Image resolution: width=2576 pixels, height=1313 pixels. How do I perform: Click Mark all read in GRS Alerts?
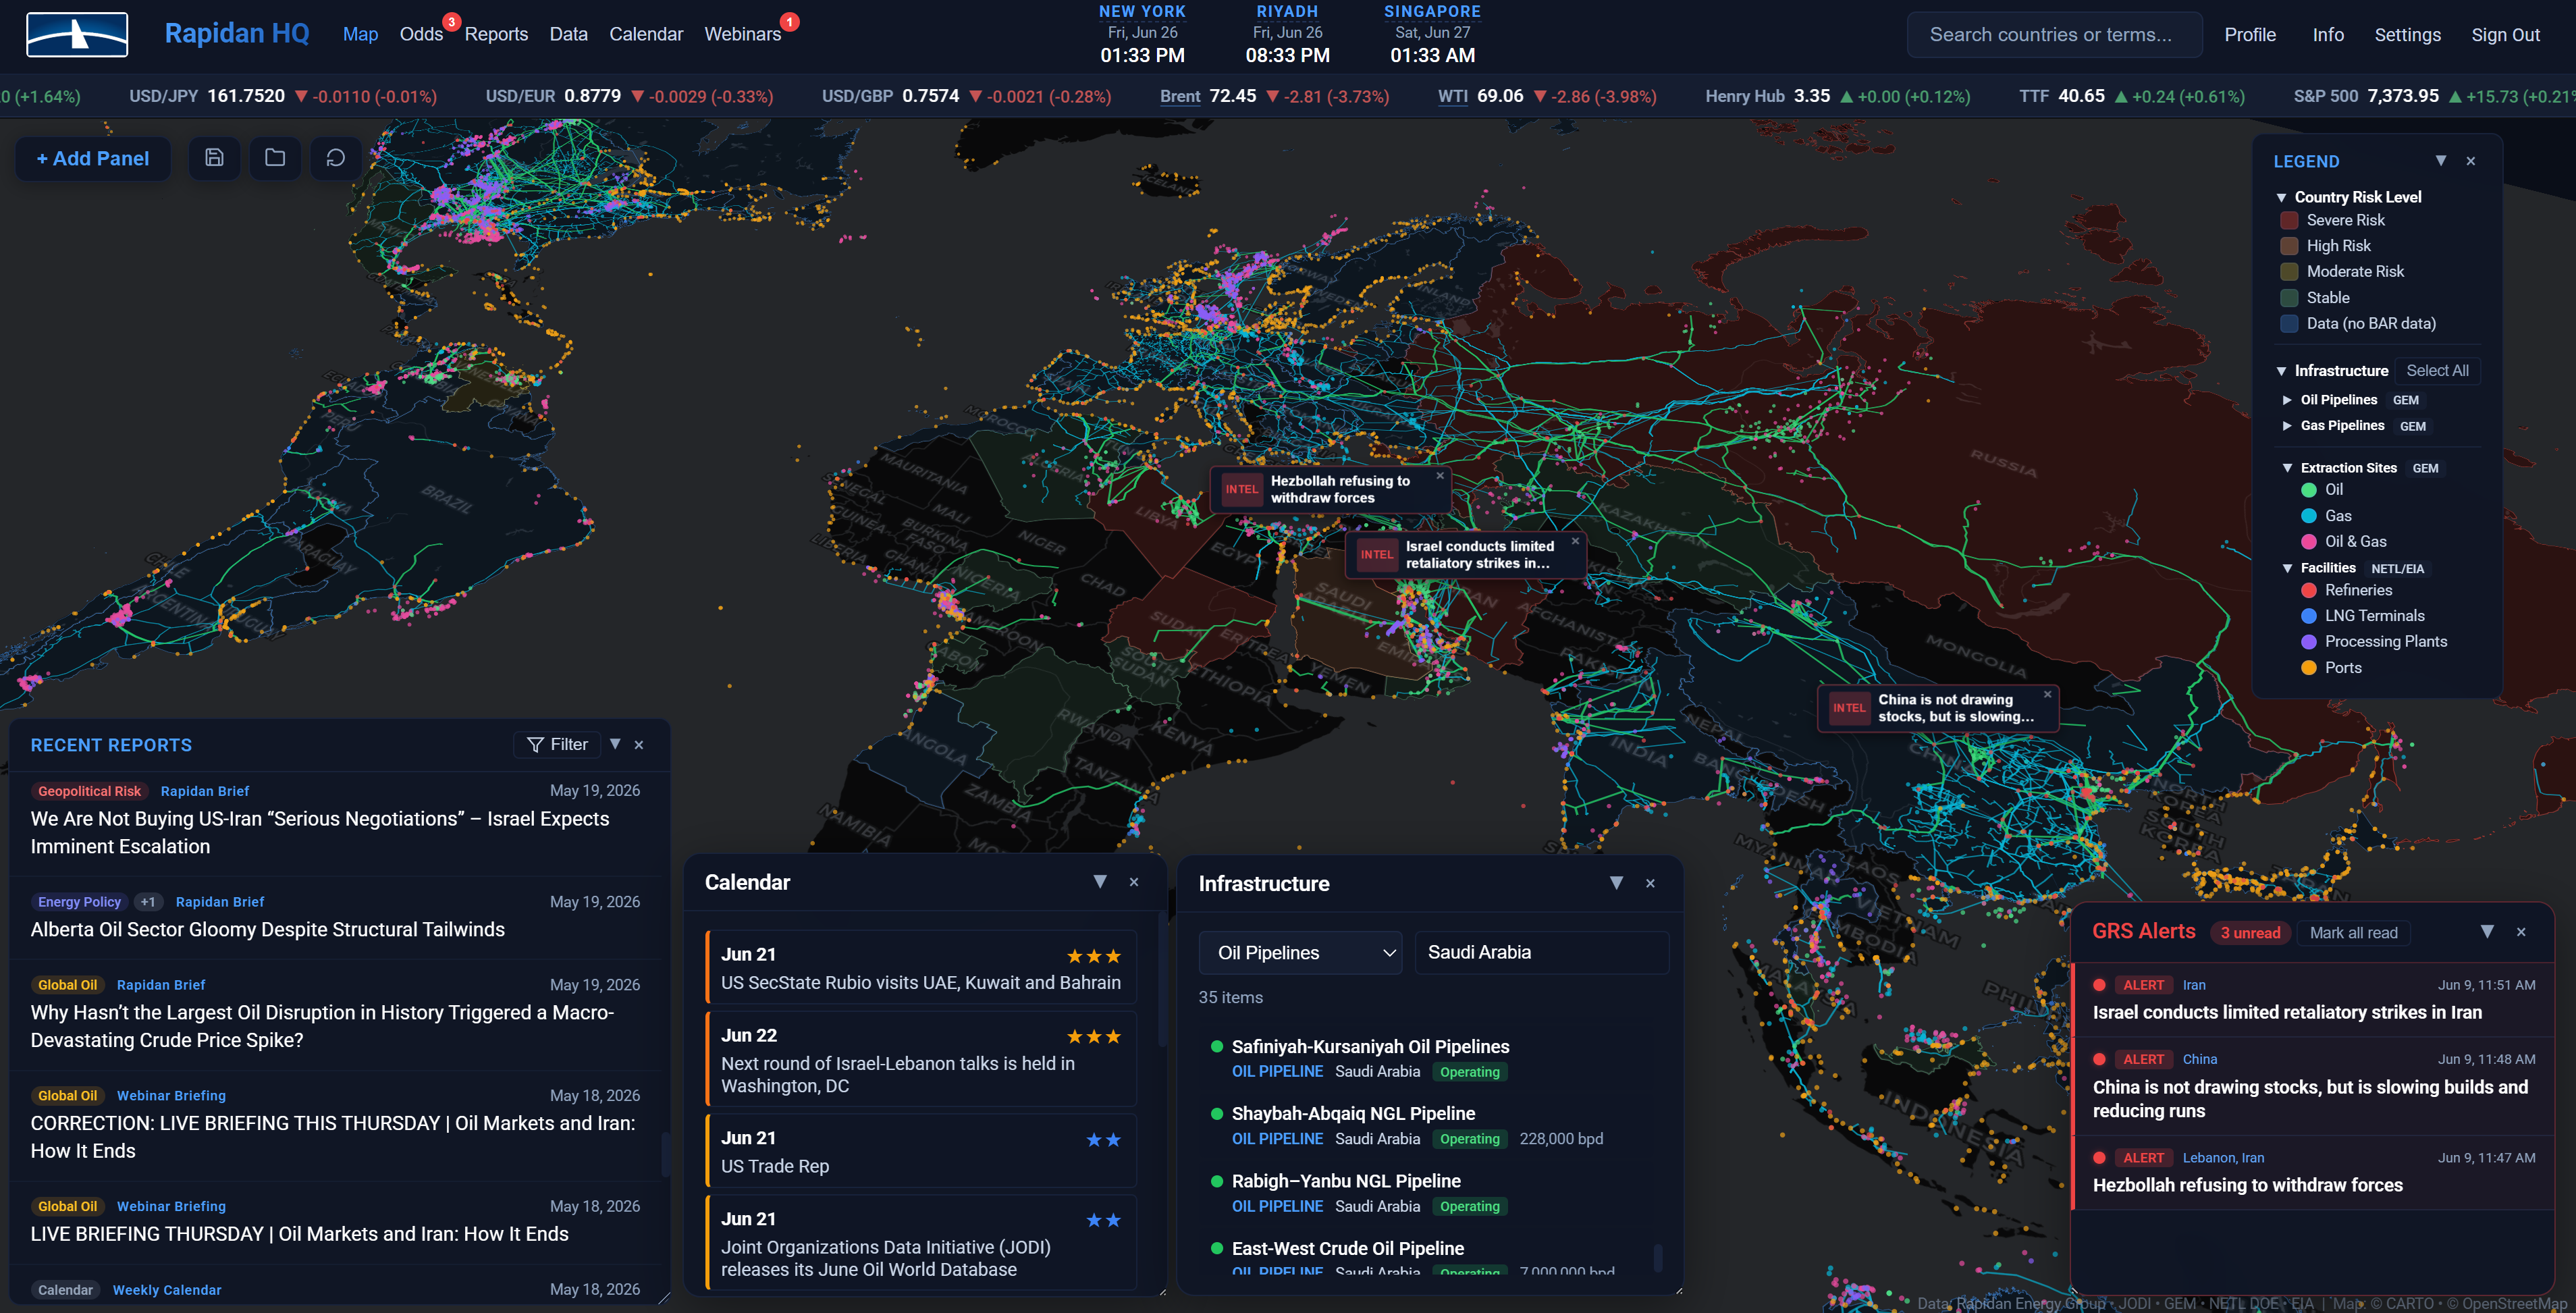point(2353,933)
